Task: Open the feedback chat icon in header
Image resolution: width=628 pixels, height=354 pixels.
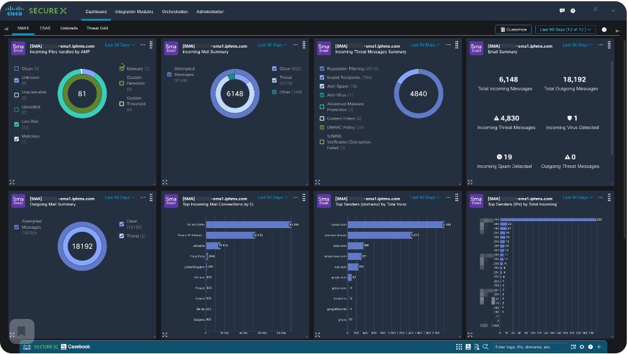Action: click(562, 11)
